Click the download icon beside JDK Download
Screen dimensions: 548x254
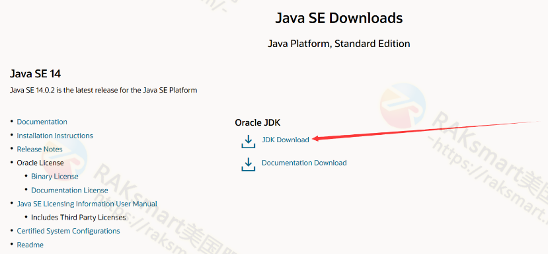click(x=248, y=142)
